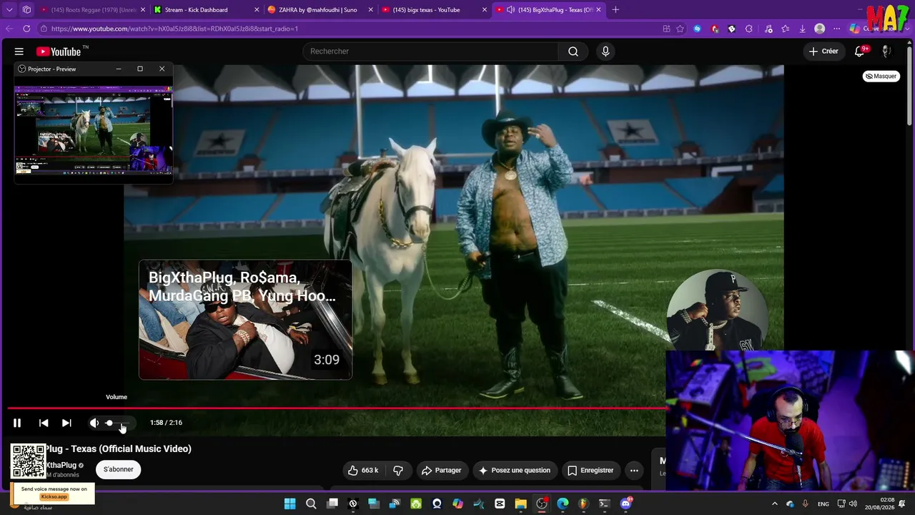Open the YouTube guide hamburger menu
This screenshot has width=915, height=515.
click(x=19, y=51)
